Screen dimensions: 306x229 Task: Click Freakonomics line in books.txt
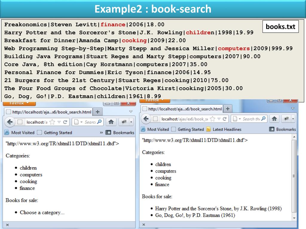coord(84,24)
